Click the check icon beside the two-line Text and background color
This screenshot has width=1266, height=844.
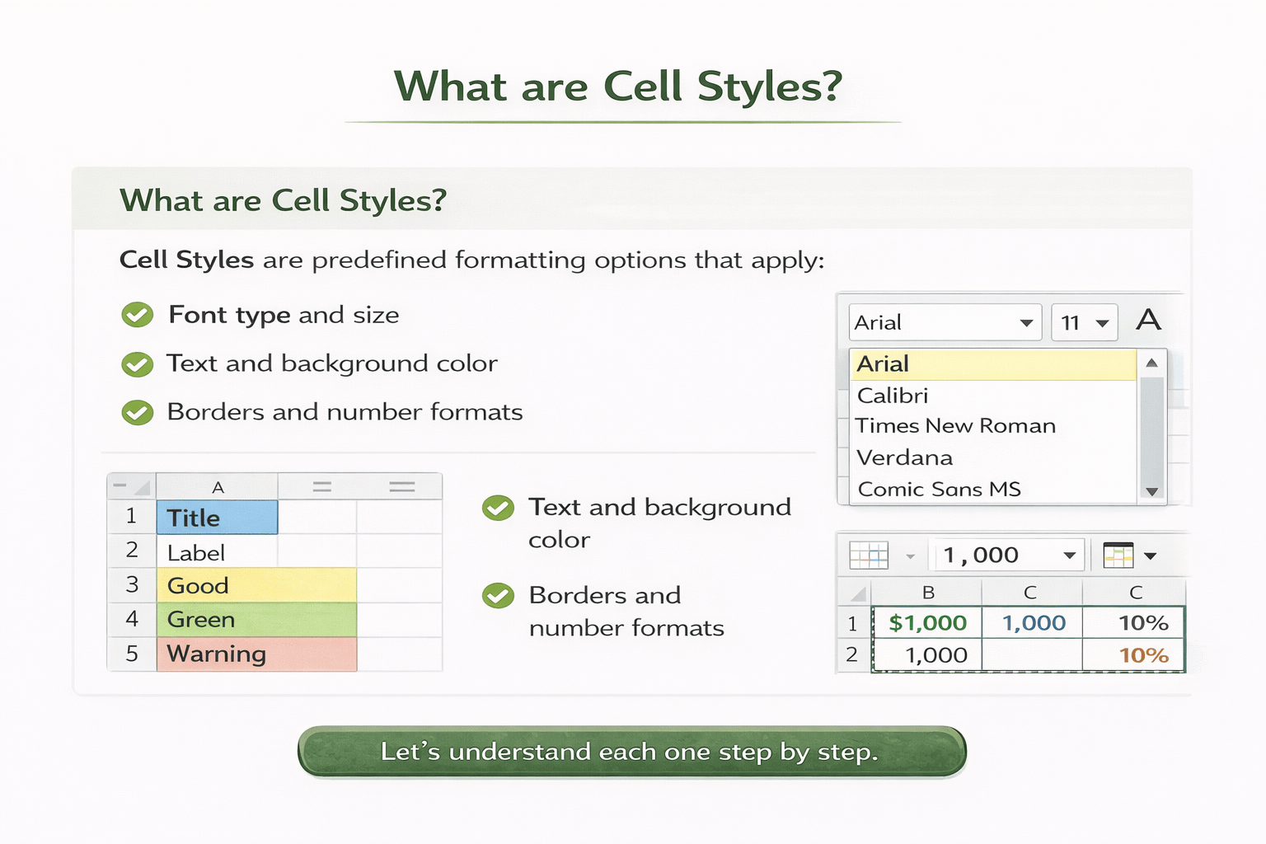(x=498, y=508)
